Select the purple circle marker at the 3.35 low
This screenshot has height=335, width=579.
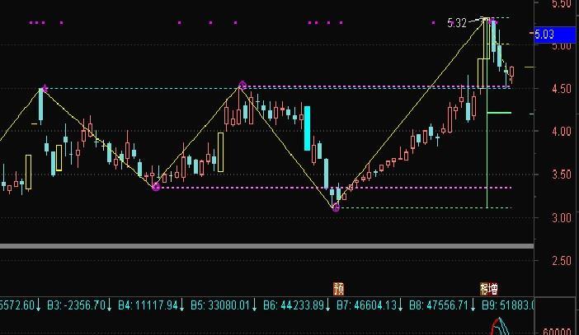156,187
